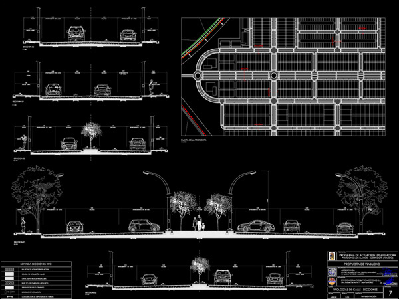Click the first hatch swatch in the legend
The image size is (399, 299).
[9, 269]
